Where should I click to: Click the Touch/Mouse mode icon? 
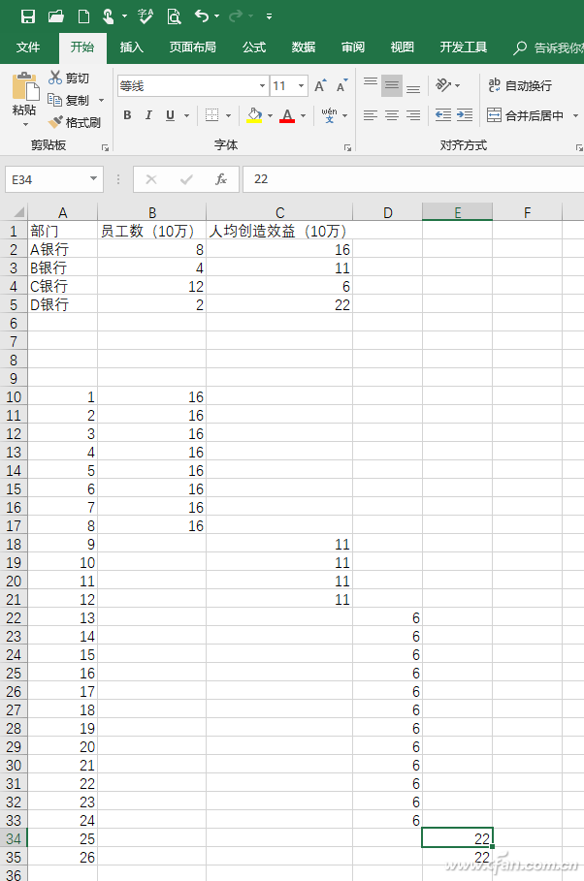coord(108,16)
